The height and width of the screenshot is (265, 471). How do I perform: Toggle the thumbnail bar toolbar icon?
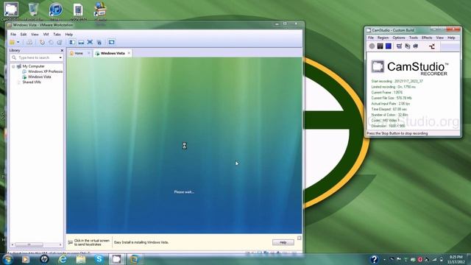81,43
